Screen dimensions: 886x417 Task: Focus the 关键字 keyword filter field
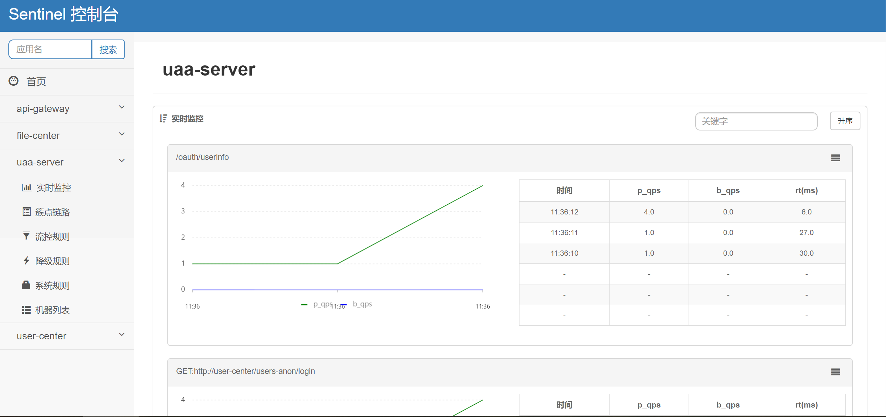(756, 121)
